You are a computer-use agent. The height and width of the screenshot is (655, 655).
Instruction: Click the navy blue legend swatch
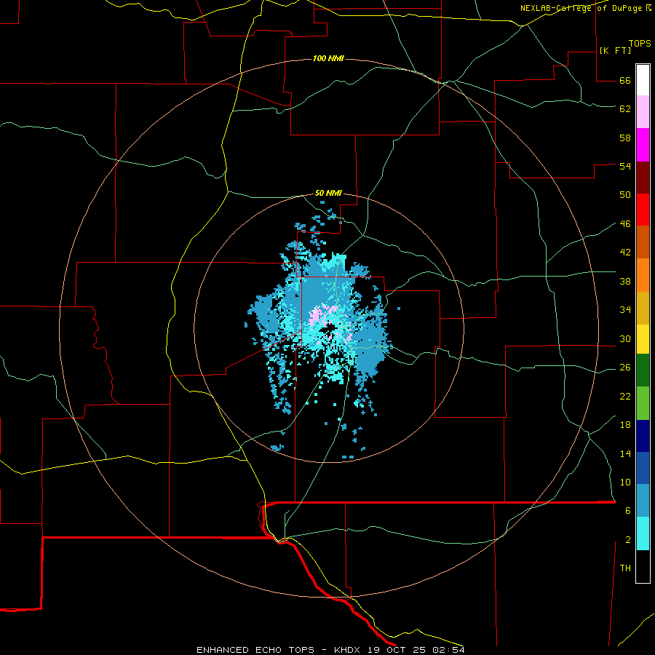(643, 436)
